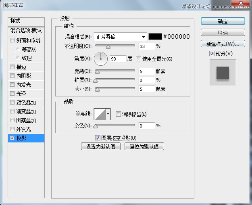Confirm with the 确定 button
Image resolution: width=252 pixels, height=205 pixels.
tap(223, 21)
